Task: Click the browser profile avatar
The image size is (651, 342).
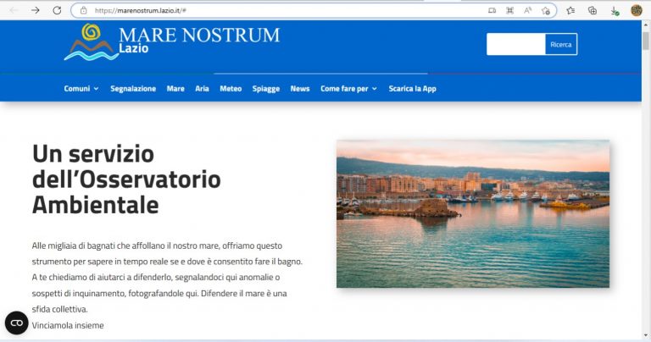Action: click(637, 10)
